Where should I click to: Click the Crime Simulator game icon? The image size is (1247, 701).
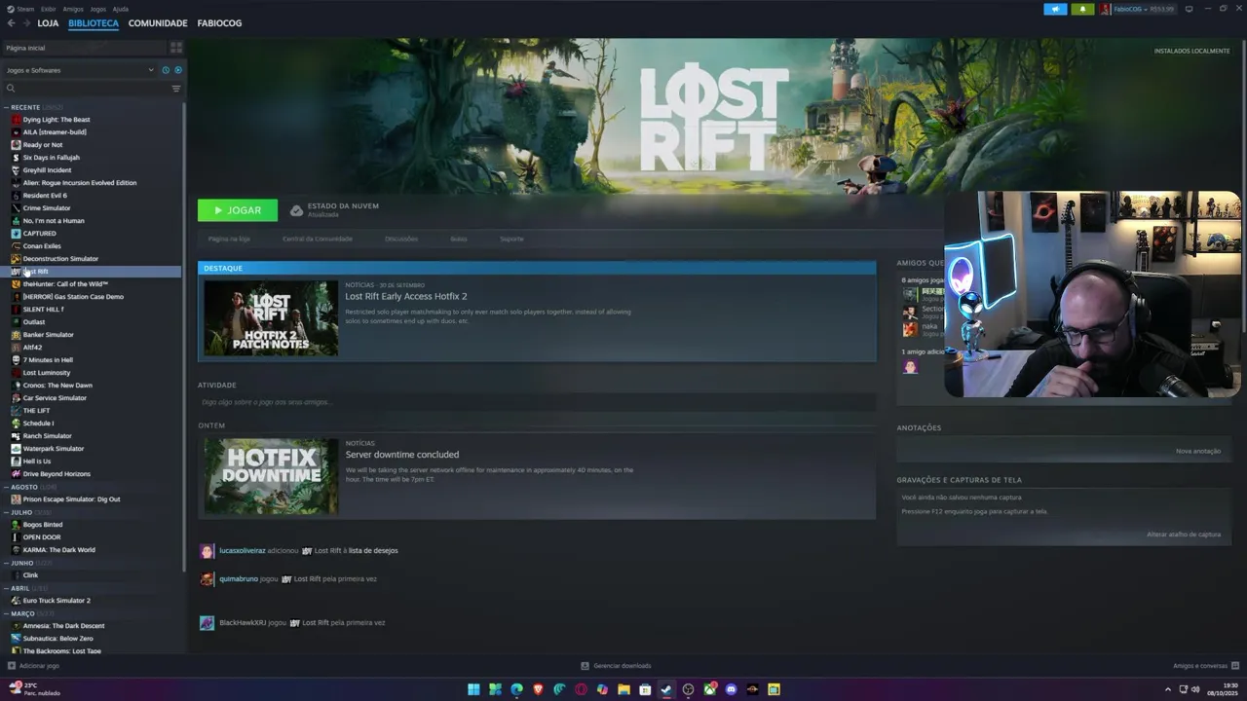(16, 208)
